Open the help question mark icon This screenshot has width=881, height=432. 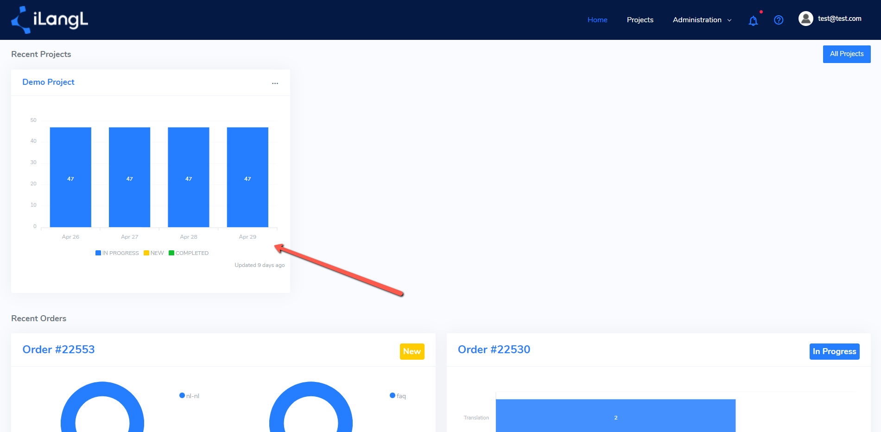click(779, 20)
